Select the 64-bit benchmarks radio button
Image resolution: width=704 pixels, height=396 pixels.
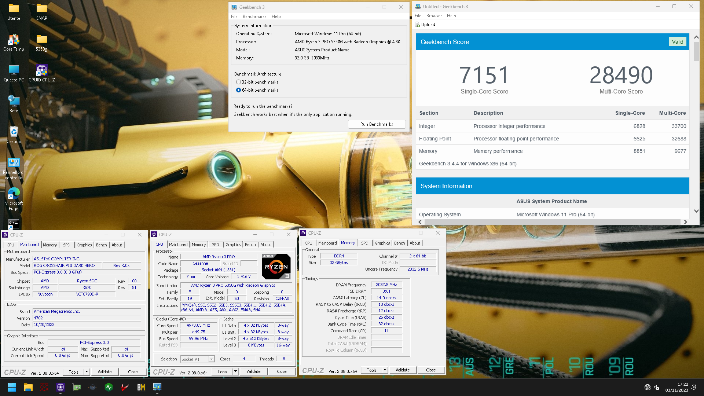coord(238,90)
